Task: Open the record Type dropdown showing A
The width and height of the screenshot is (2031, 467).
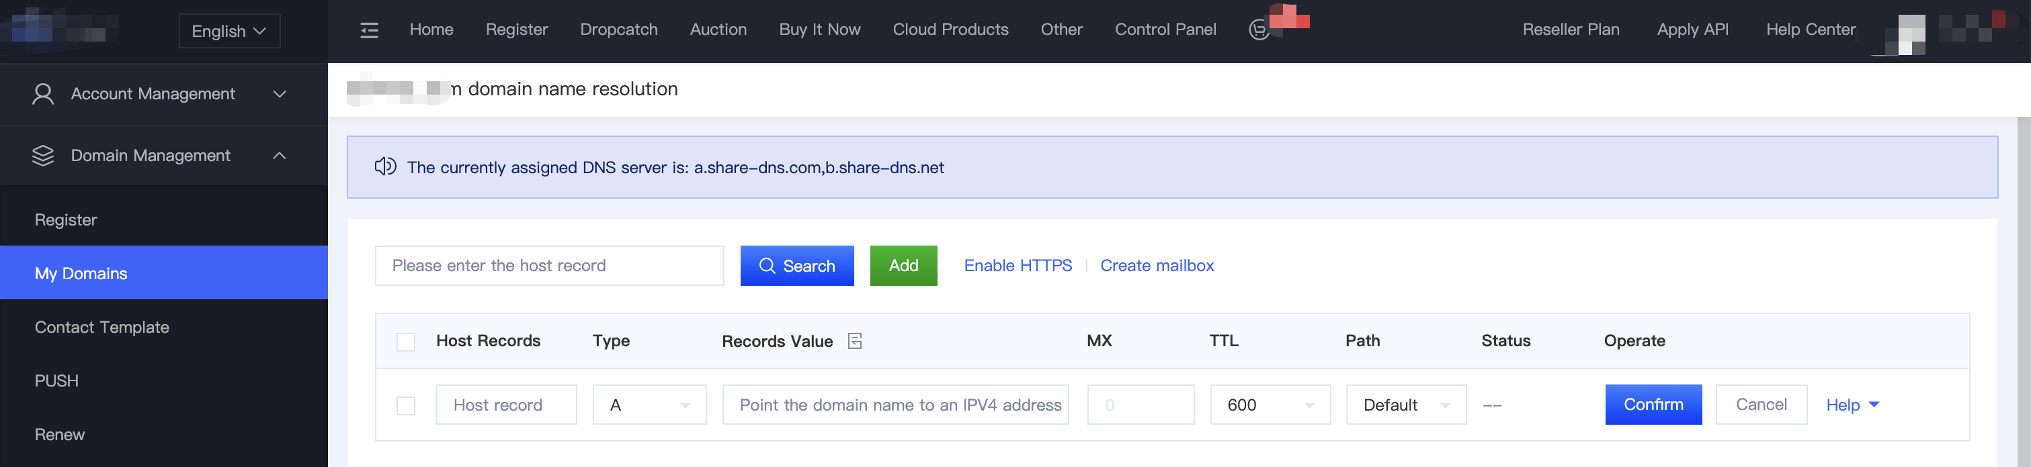Action: pyautogui.click(x=649, y=405)
